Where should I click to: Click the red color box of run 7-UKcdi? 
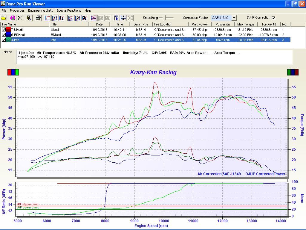point(8,30)
